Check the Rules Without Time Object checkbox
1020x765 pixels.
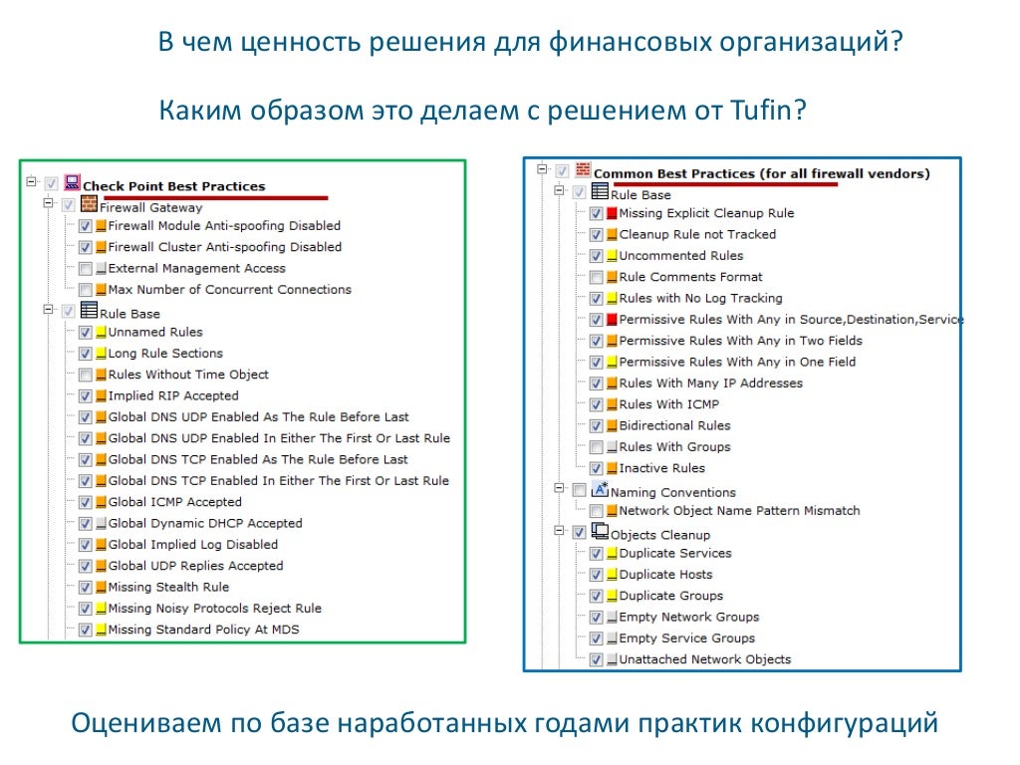pyautogui.click(x=86, y=375)
